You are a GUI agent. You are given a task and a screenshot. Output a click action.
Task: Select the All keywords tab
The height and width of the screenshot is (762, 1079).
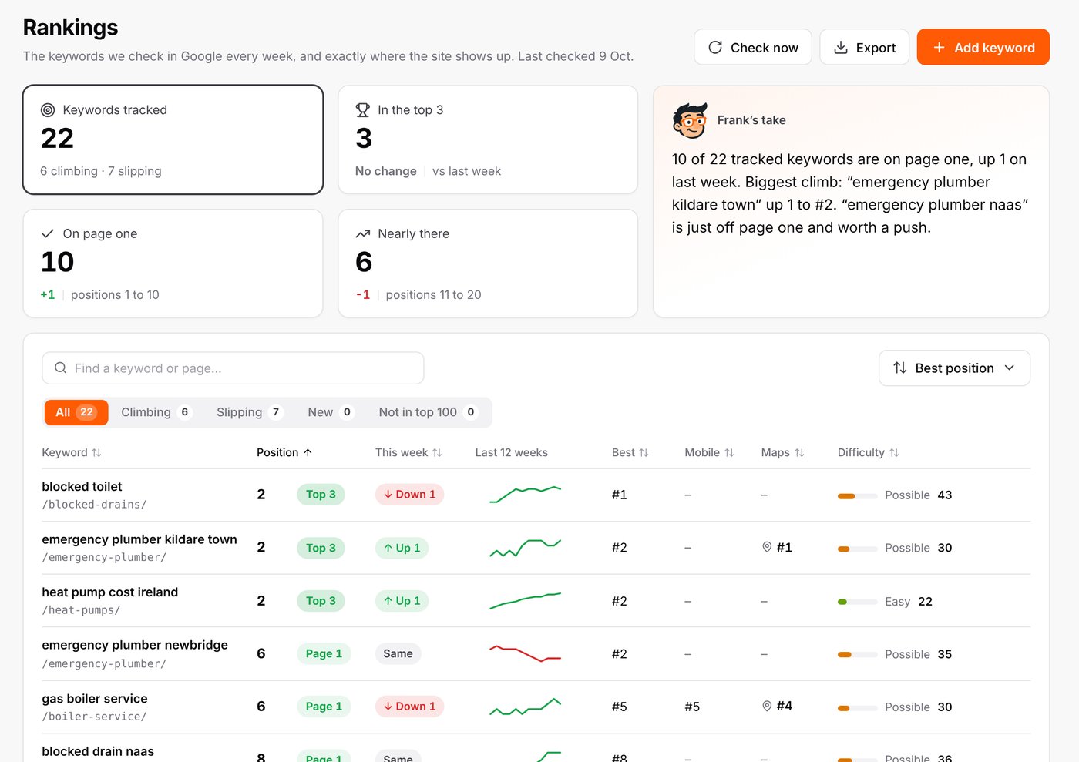(x=76, y=412)
